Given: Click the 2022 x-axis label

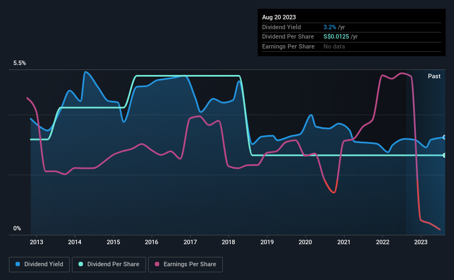Looking at the screenshot, I should (x=383, y=242).
